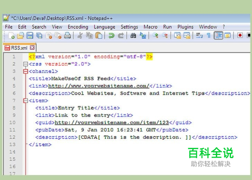Screen dimensions: 252x180
Task: Click '[CDATA[ This is the description. ]]' text
Action: (x=135, y=137)
